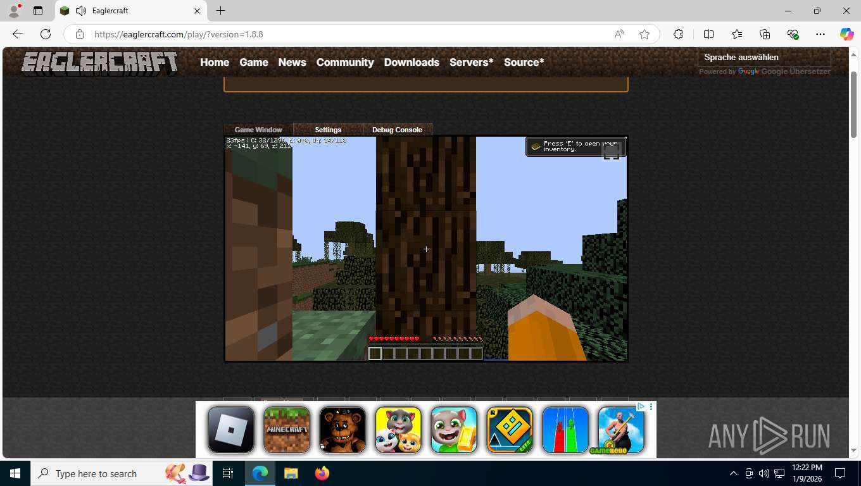Open the Community page link
The width and height of the screenshot is (861, 486).
click(x=345, y=62)
